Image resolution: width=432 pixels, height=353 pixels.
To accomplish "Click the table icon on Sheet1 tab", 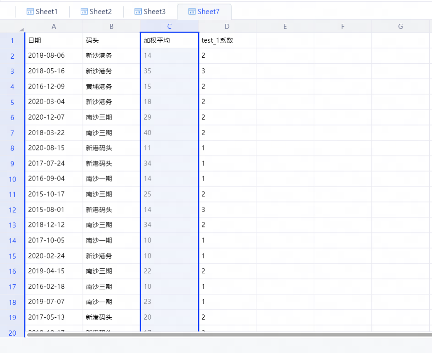I will [x=30, y=11].
